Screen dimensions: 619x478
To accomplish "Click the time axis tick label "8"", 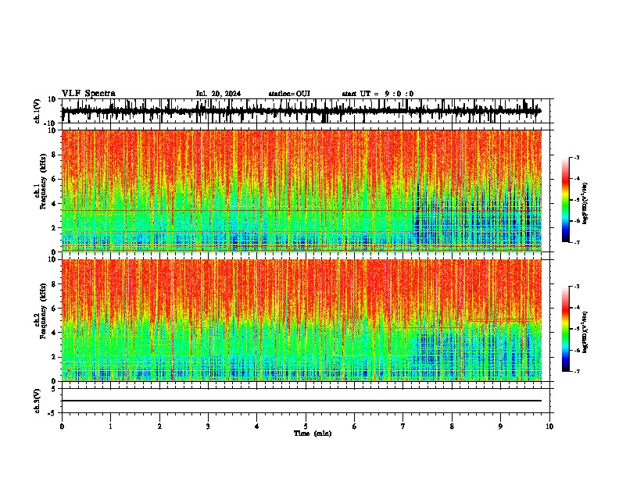I will (452, 426).
